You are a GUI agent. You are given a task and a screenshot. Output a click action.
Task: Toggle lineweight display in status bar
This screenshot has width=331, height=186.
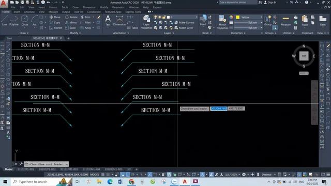pos(163,175)
